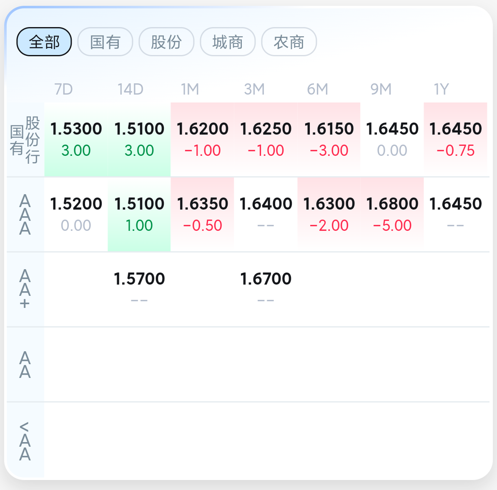The width and height of the screenshot is (497, 490).
Task: Select the AA+ row label
Action: pyautogui.click(x=25, y=290)
